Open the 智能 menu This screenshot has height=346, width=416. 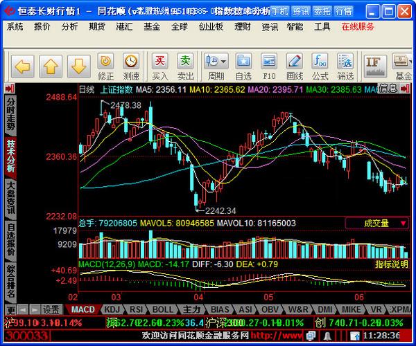(295, 27)
